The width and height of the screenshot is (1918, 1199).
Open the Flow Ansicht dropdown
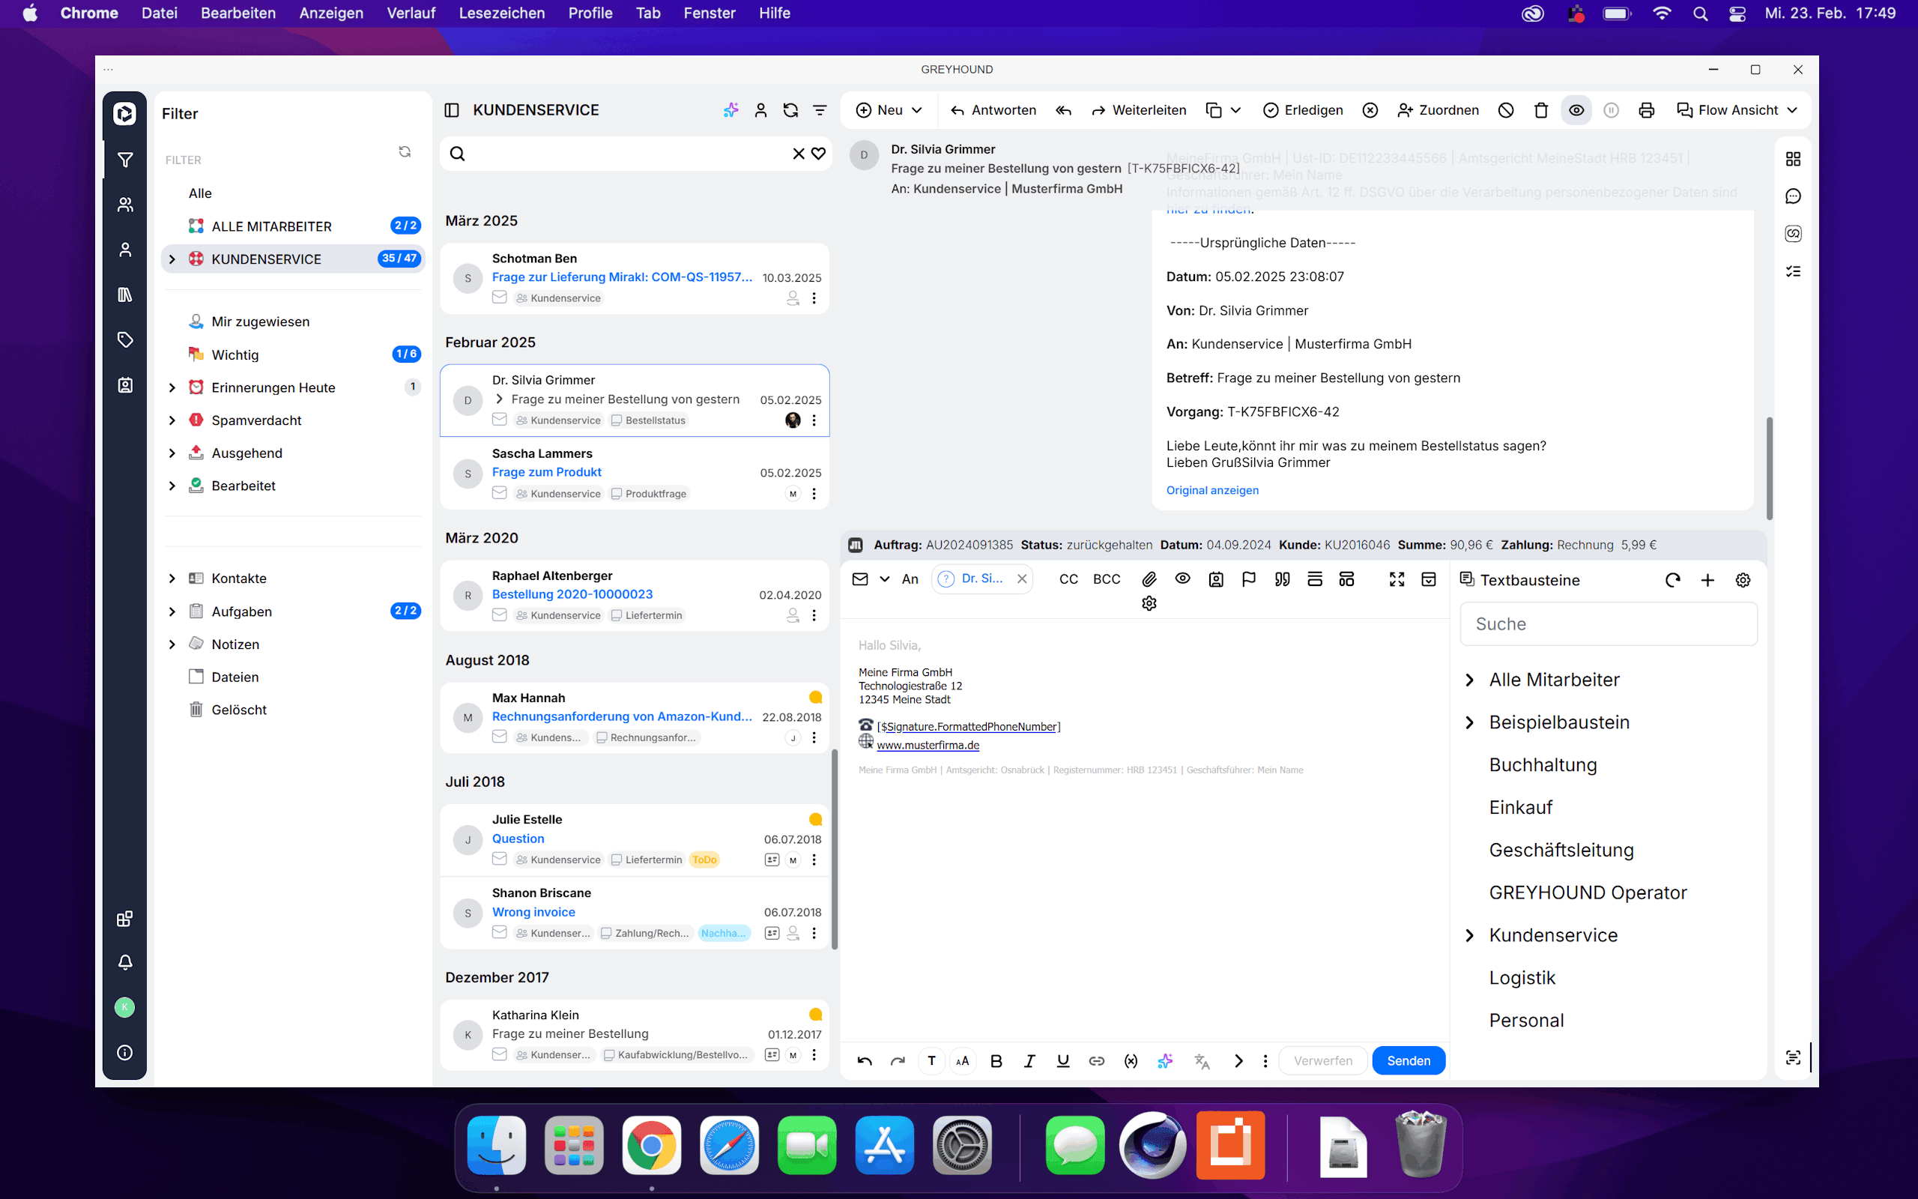1737,110
